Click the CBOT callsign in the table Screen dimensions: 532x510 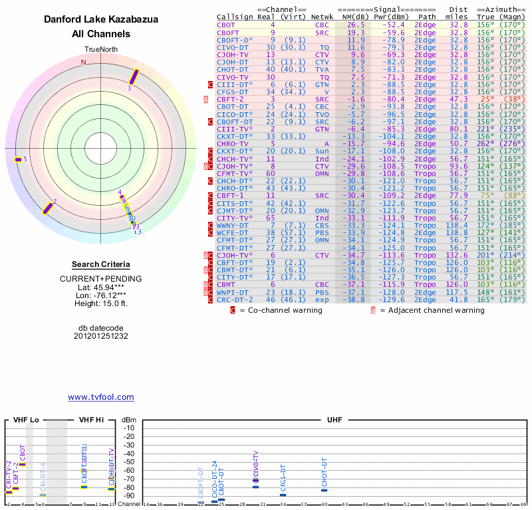coord(227,25)
